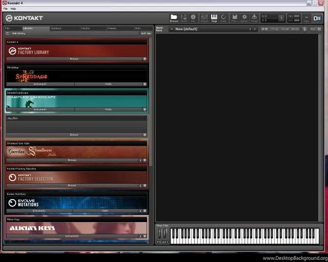Click the mod wheel beside pitch wheel
The height and width of the screenshot is (262, 328).
click(x=165, y=233)
